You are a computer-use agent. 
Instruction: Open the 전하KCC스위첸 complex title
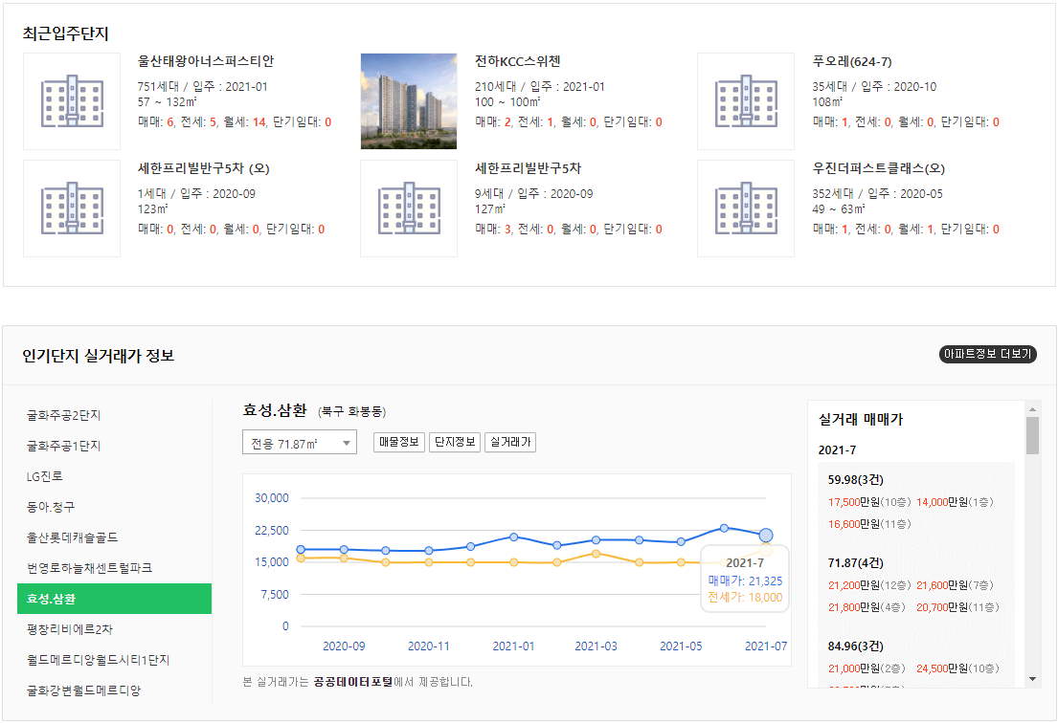pos(518,61)
